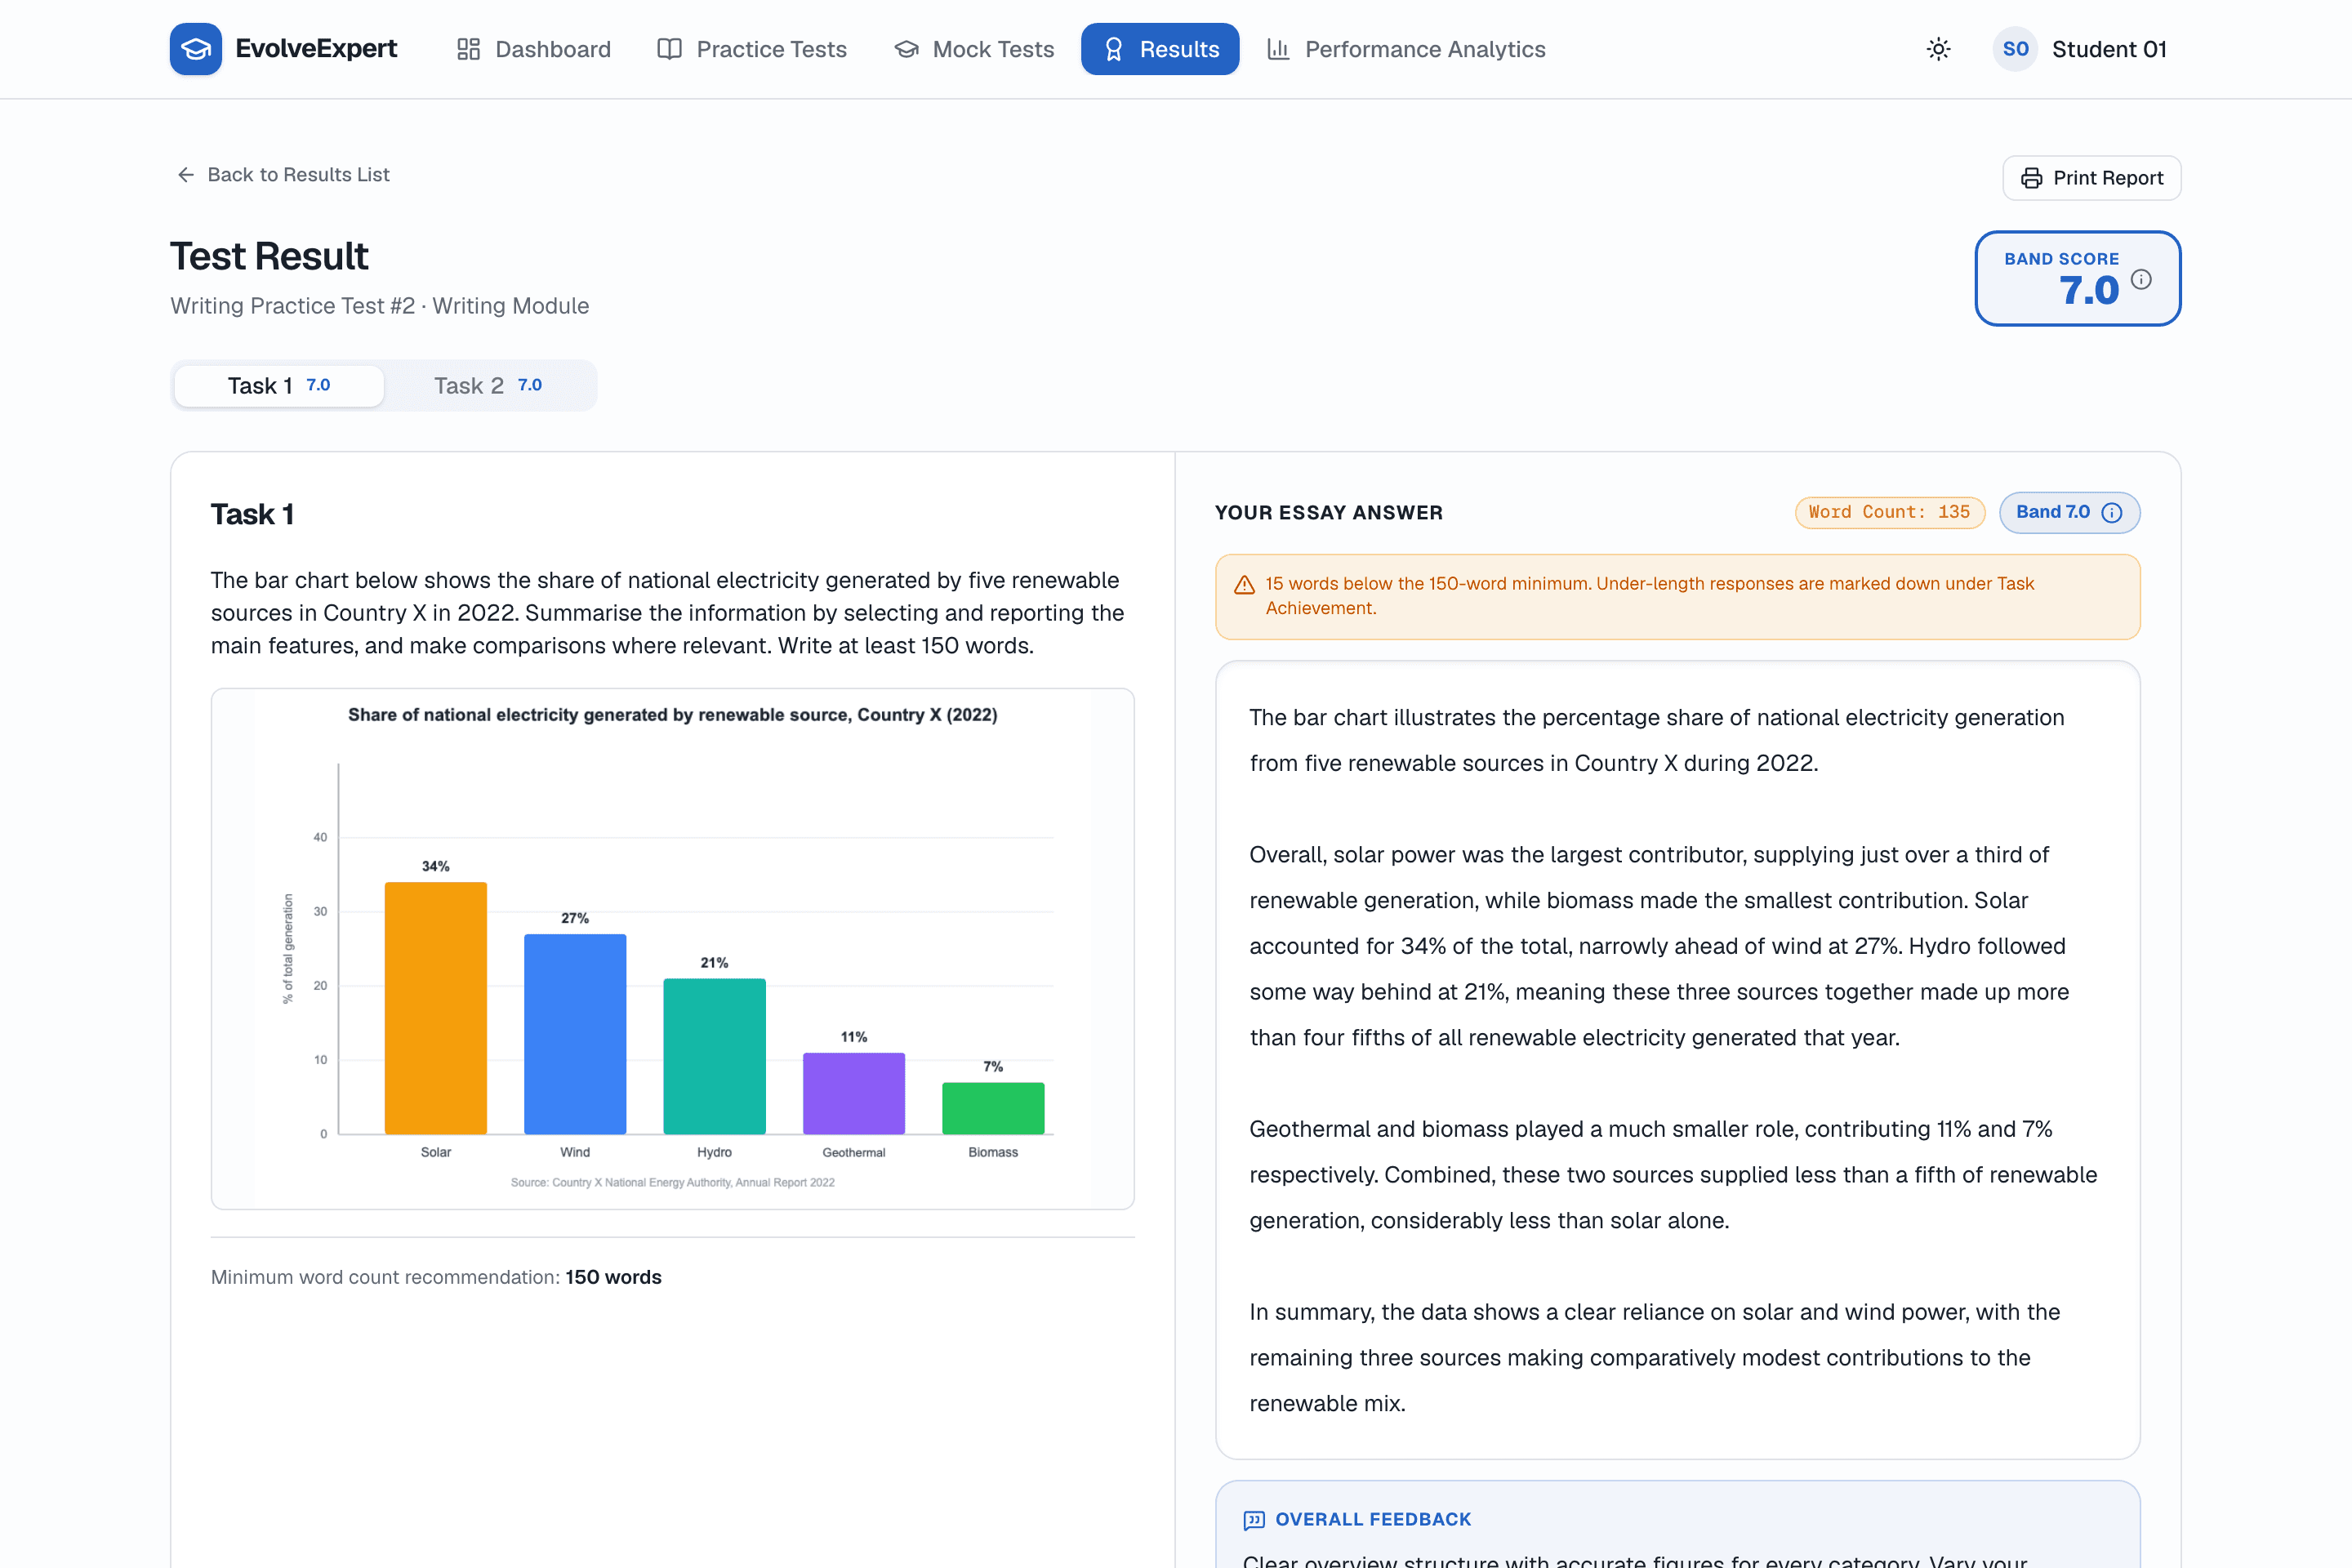Click the bar chart title text
The width and height of the screenshot is (2352, 1568).
click(x=673, y=715)
